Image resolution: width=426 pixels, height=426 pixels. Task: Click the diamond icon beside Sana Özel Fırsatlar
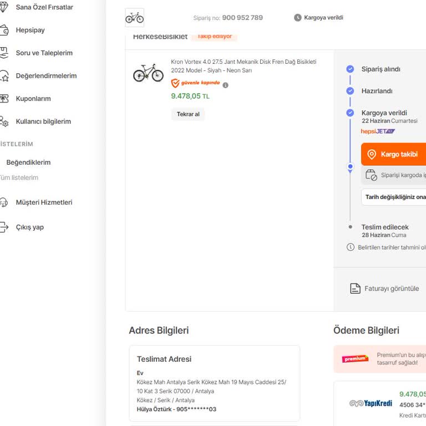point(3,7)
